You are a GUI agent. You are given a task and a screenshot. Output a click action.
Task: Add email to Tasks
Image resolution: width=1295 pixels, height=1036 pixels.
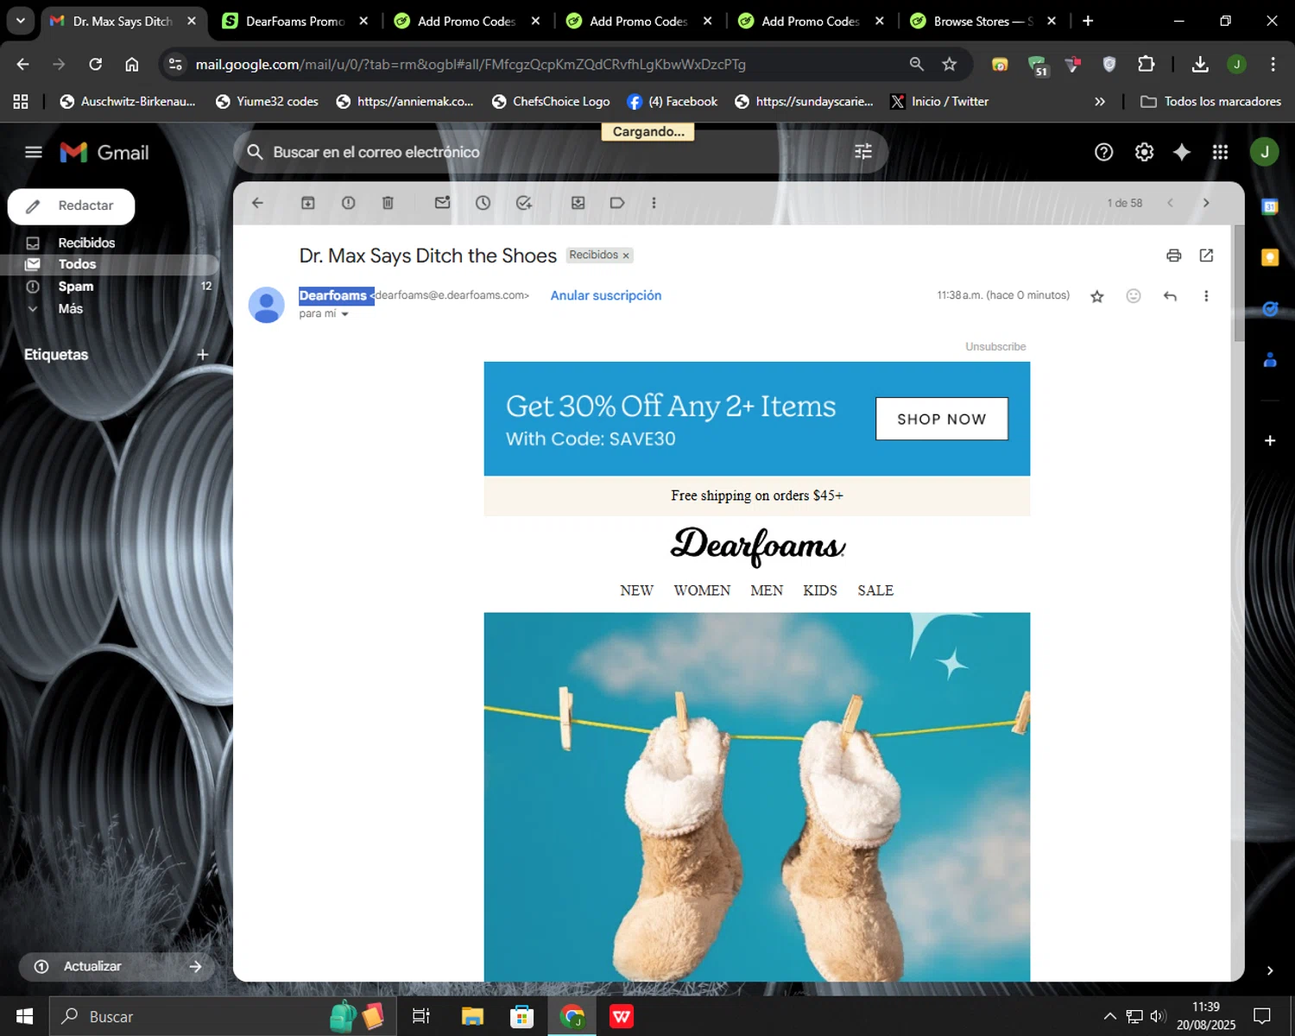click(524, 203)
